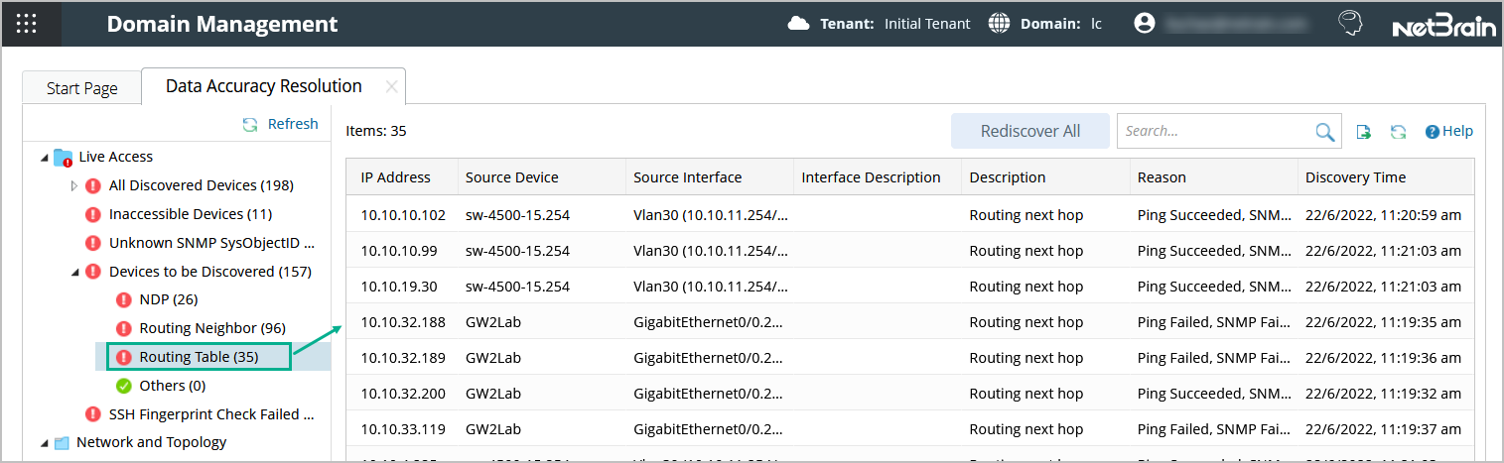Collapse the Live Access tree node
This screenshot has width=1504, height=463.
(44, 157)
